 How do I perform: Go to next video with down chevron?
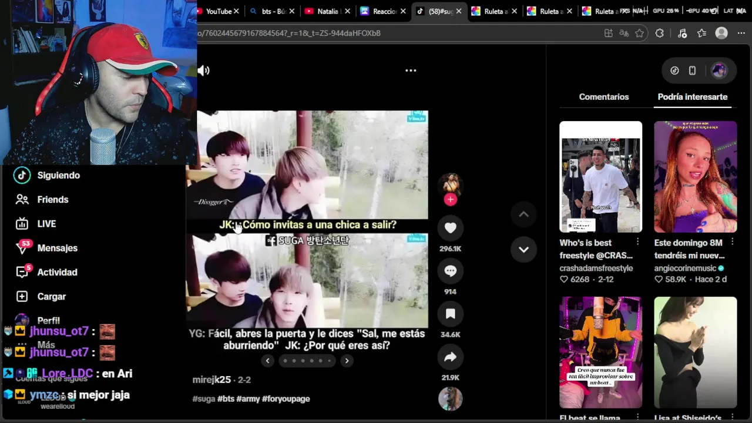523,249
